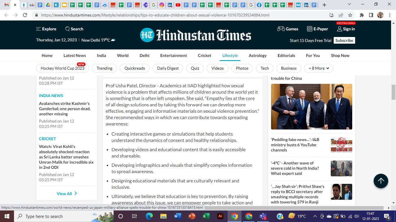Open the E-Paper link

point(317,29)
